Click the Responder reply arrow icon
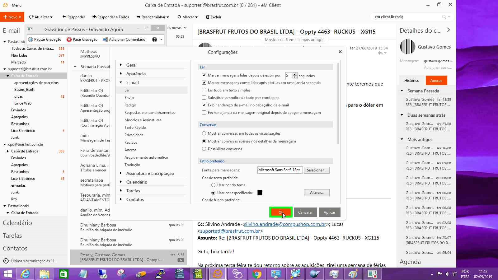 (x=64, y=17)
